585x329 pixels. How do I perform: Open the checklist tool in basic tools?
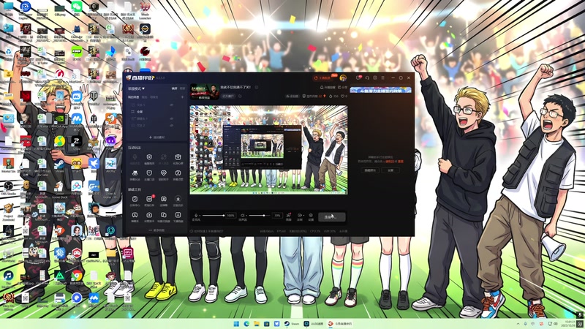pyautogui.click(x=135, y=199)
